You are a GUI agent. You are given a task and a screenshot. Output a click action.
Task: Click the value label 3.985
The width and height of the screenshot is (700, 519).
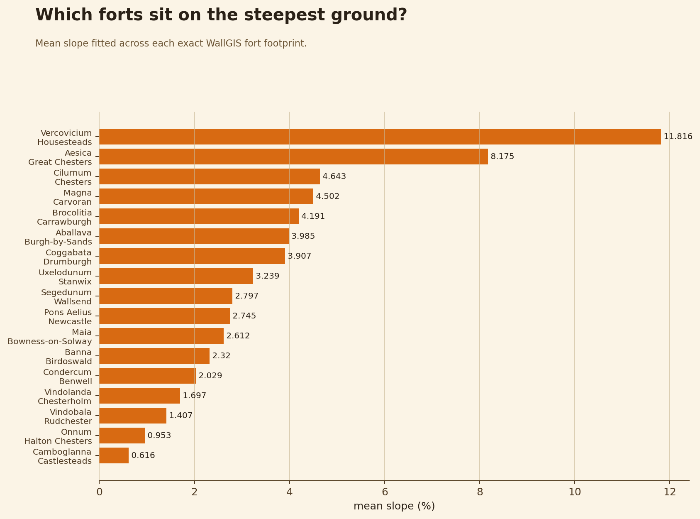click(x=303, y=236)
